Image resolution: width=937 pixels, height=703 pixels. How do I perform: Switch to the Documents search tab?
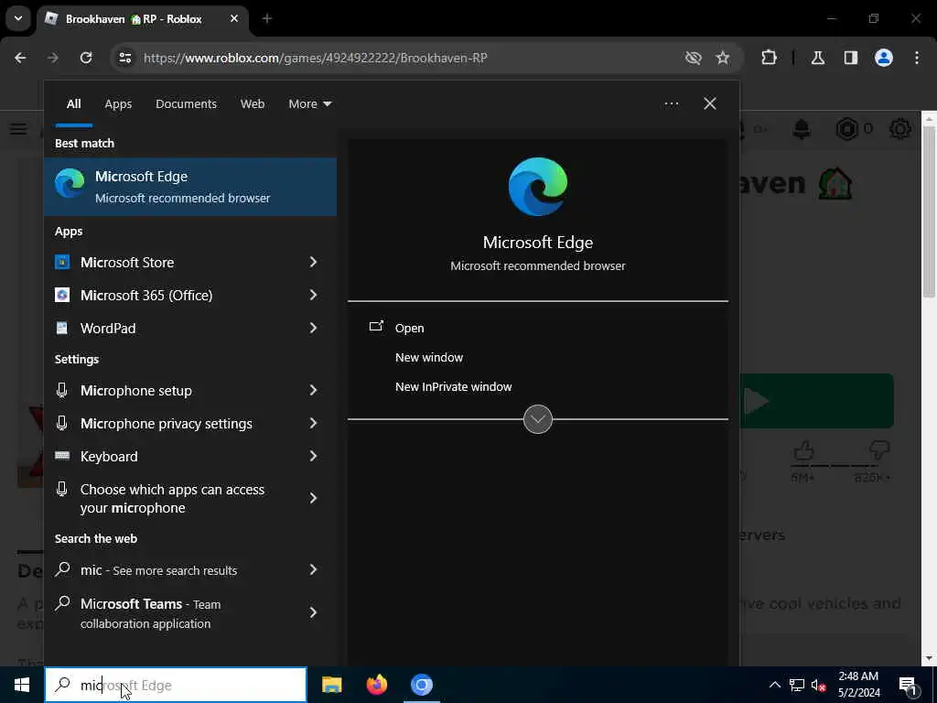186,104
